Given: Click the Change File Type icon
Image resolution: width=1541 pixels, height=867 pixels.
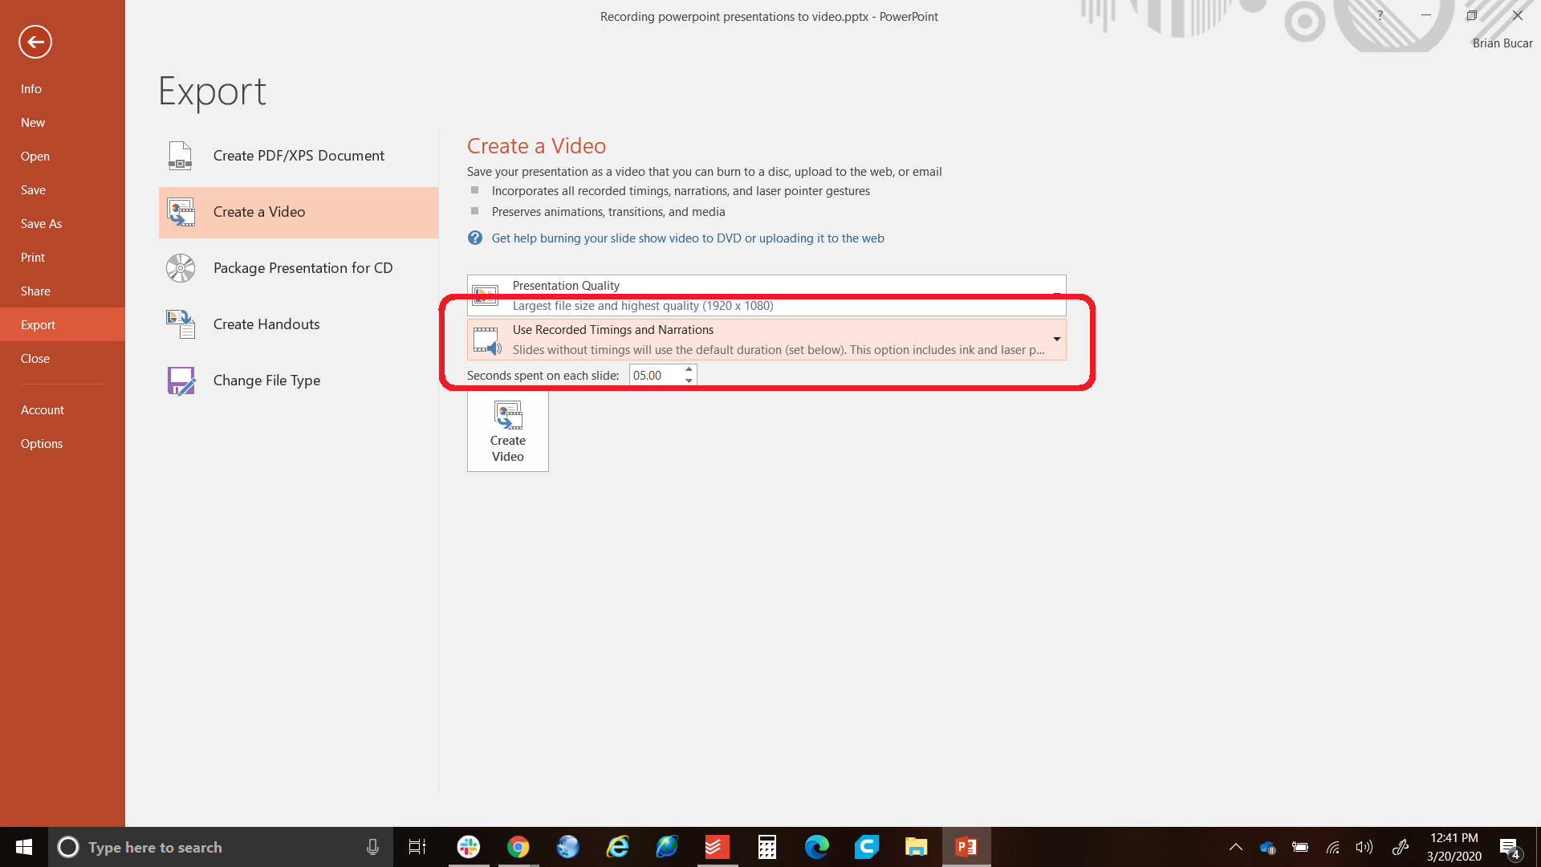Looking at the screenshot, I should pos(180,380).
